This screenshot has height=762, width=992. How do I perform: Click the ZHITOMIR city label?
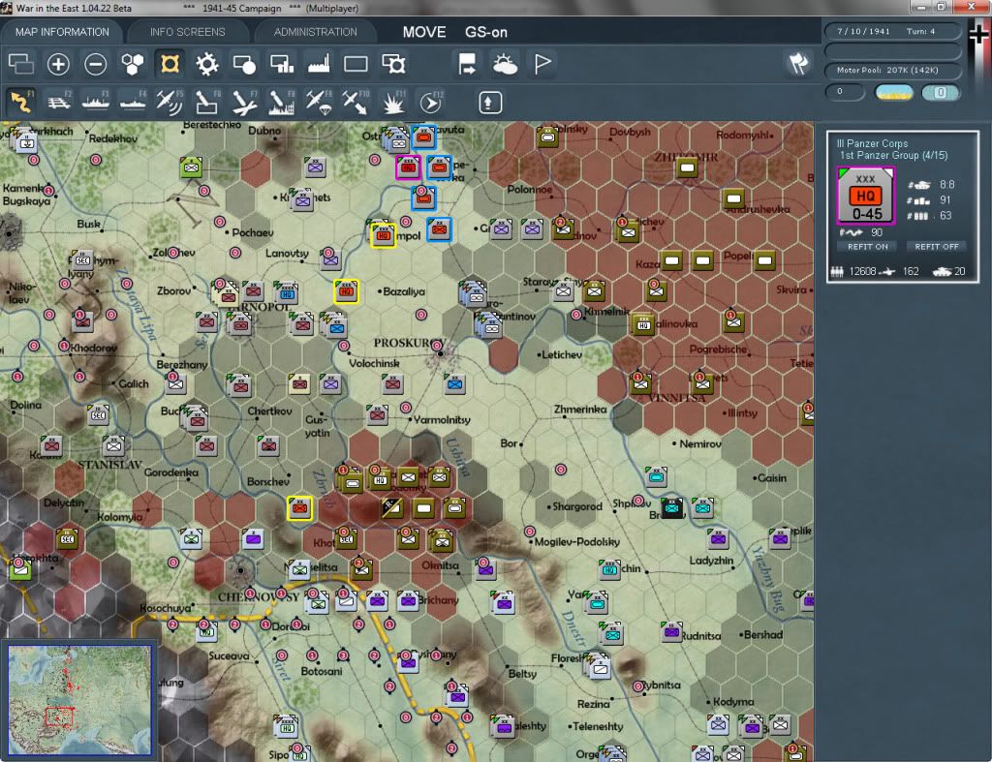[x=686, y=156]
